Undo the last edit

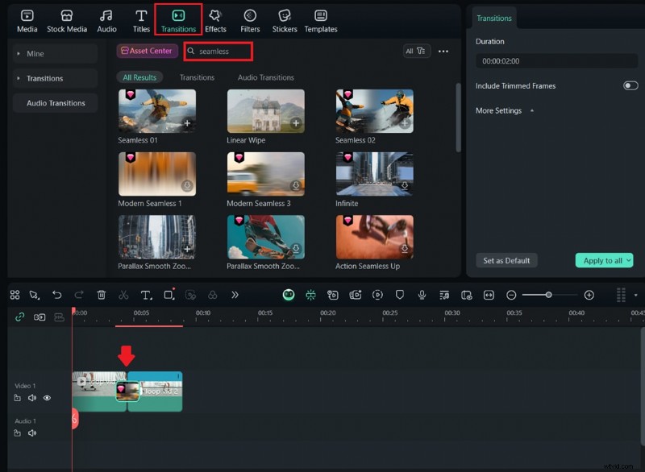56,295
